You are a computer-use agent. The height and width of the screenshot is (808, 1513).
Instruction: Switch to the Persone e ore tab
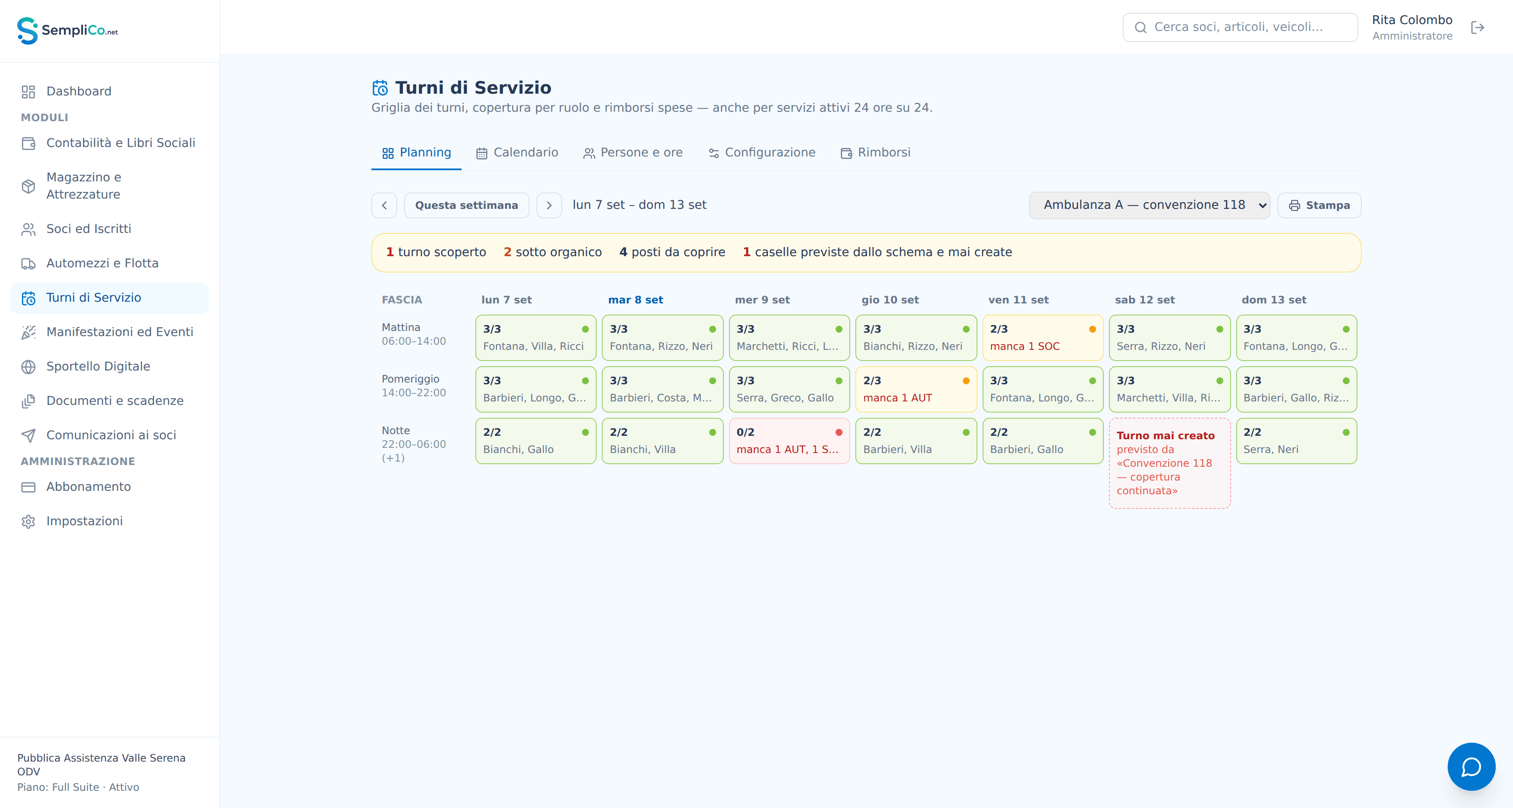[633, 153]
